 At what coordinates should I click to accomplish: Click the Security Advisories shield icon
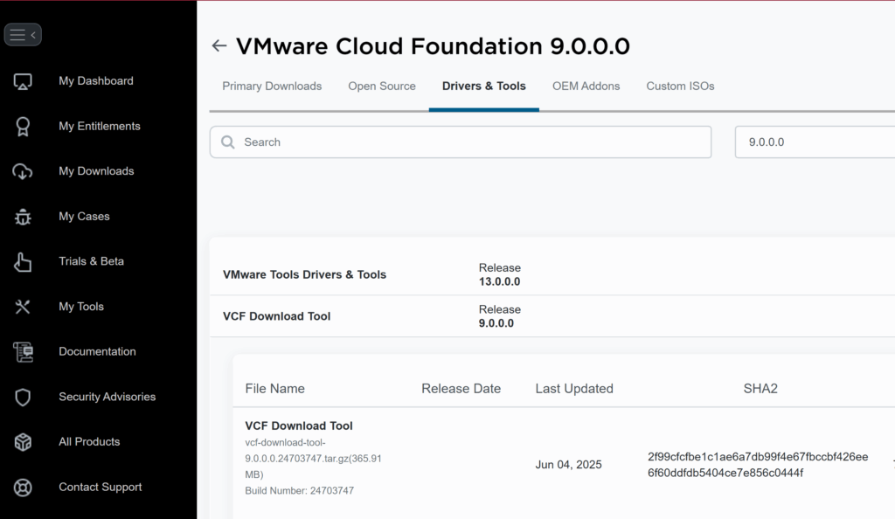click(23, 397)
